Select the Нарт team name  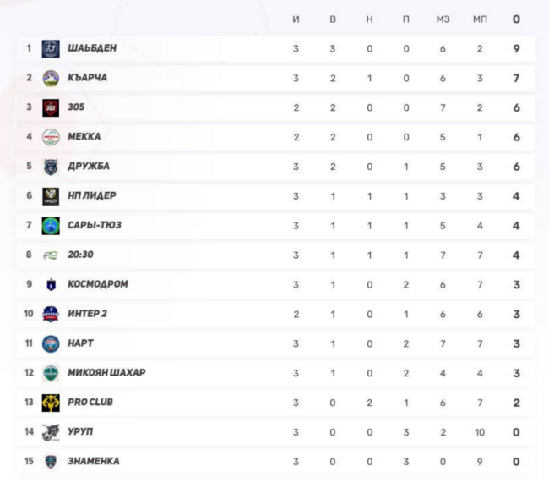click(x=81, y=343)
